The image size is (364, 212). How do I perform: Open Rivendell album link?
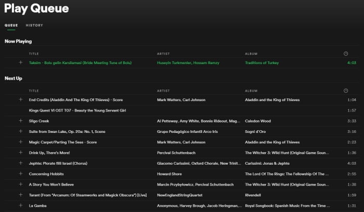click(254, 195)
